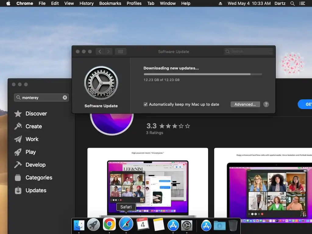Select Categories in App Store sidebar
This screenshot has width=312, height=234.
33,178
